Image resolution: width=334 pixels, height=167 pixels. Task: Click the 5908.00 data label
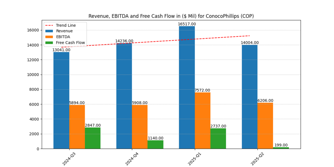click(x=140, y=103)
